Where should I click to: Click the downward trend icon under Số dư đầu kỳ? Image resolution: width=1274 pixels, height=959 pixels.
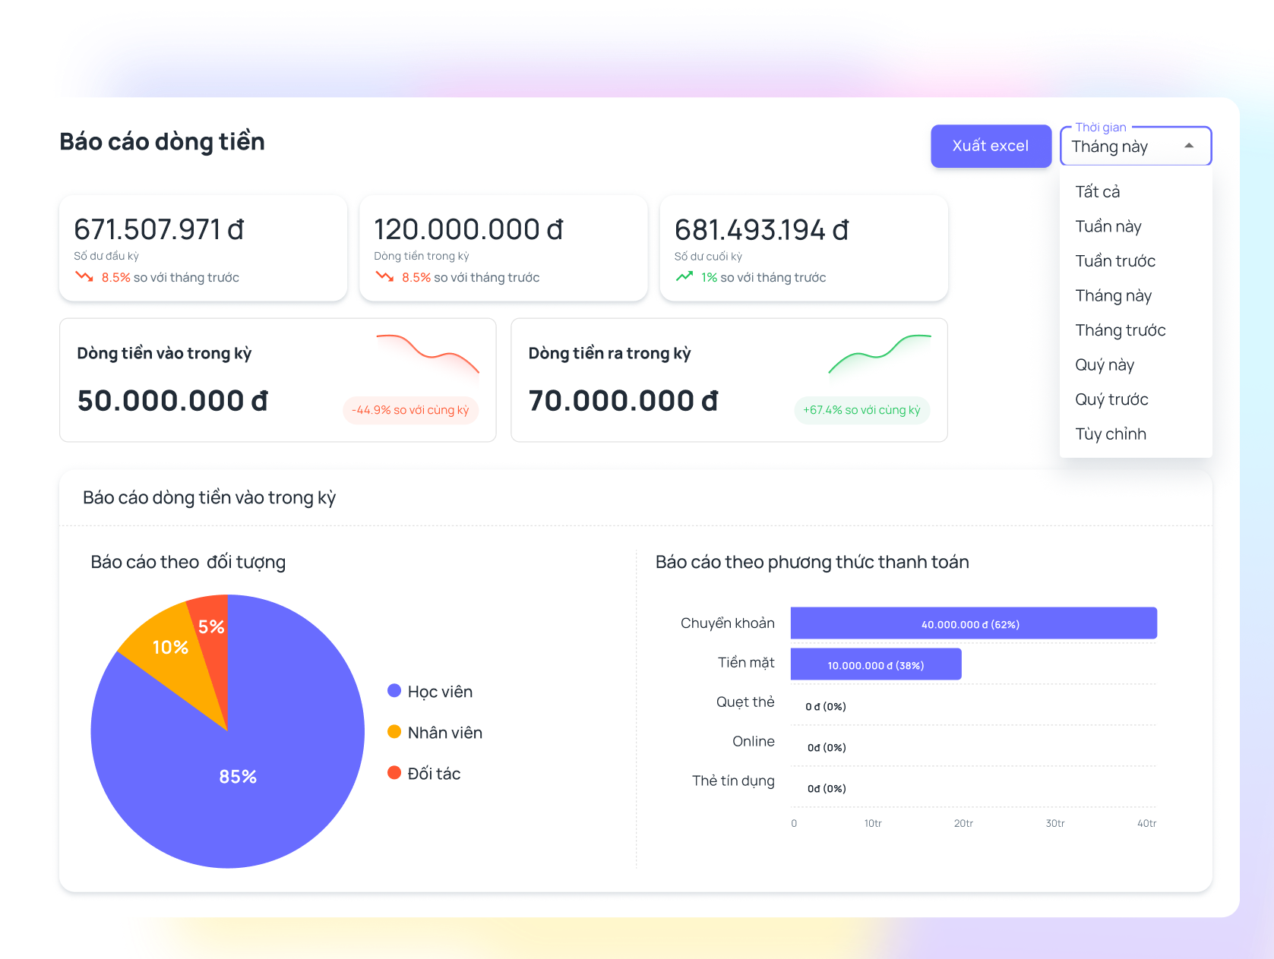pyautogui.click(x=84, y=276)
